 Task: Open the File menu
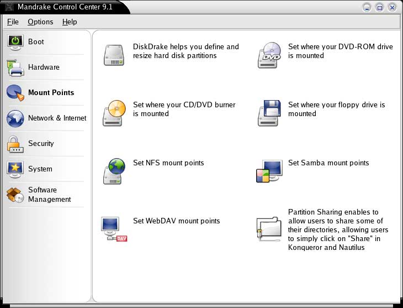tap(13, 22)
